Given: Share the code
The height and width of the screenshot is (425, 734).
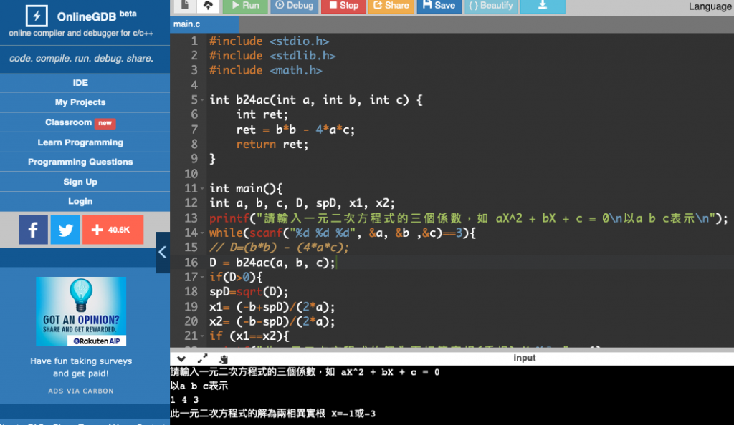Looking at the screenshot, I should click(x=391, y=6).
